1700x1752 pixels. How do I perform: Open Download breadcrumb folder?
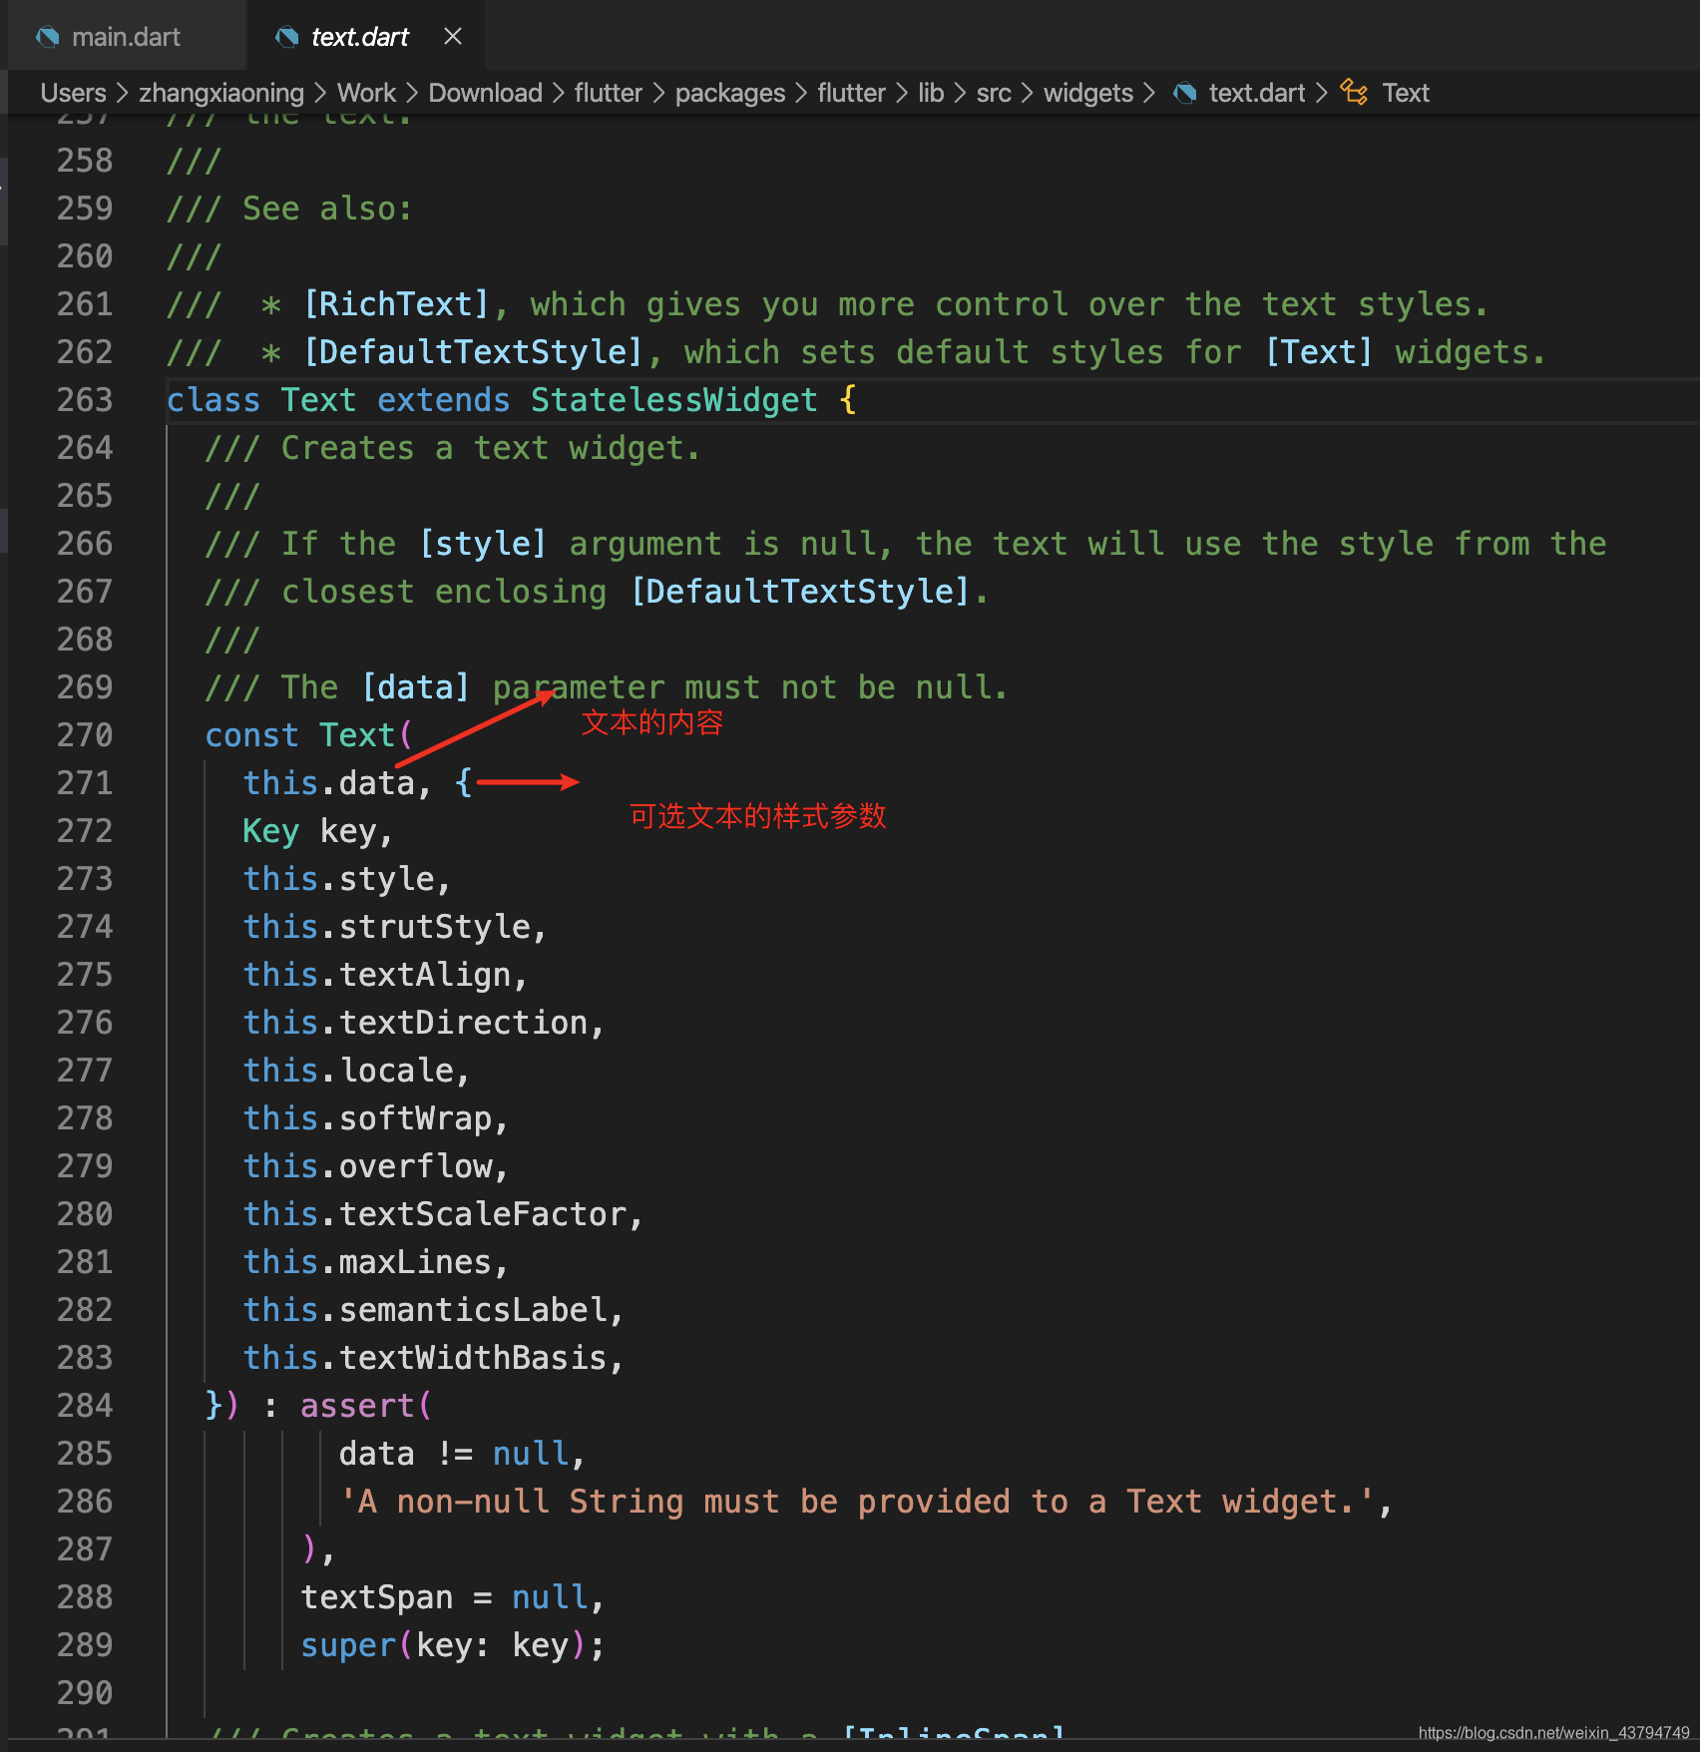pyautogui.click(x=485, y=93)
